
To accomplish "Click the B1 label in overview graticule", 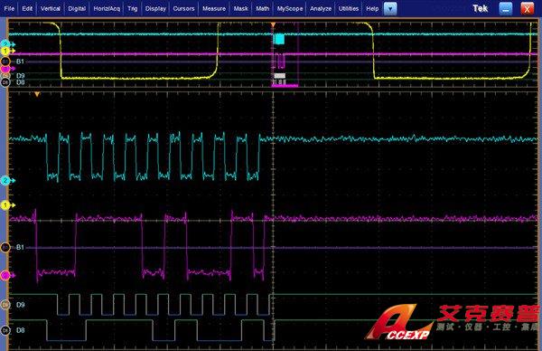I will (21, 62).
